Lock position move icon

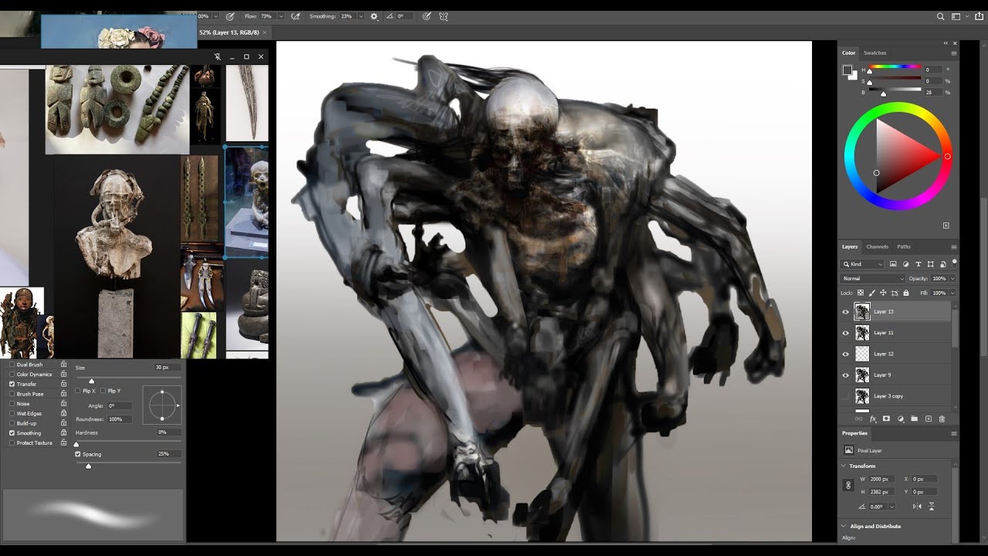pyautogui.click(x=883, y=293)
